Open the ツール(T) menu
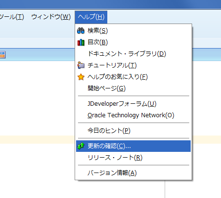The width and height of the screenshot is (221, 198). point(12,17)
